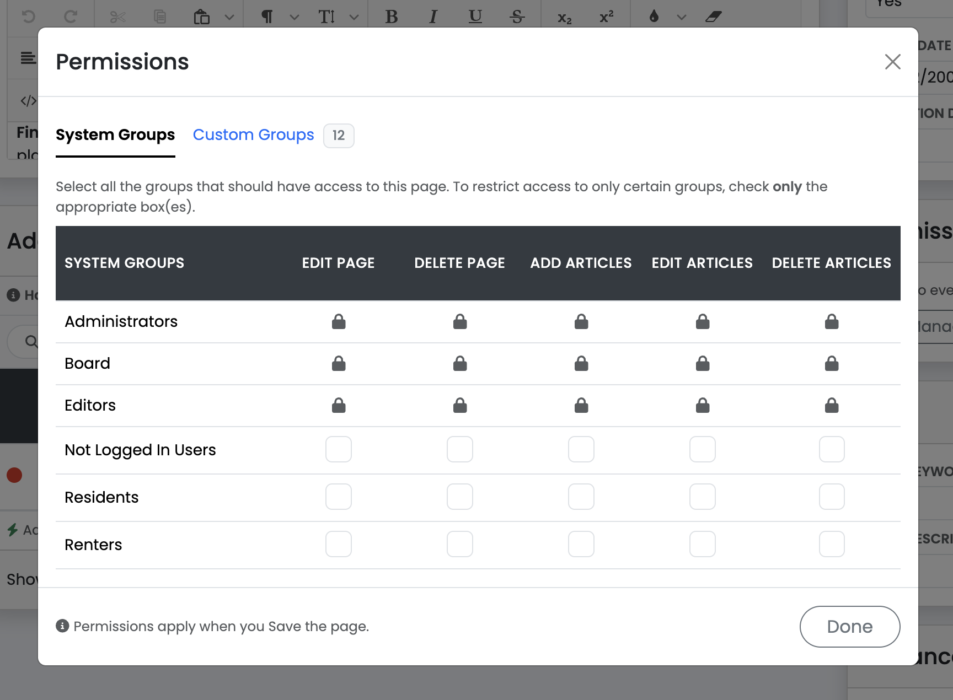Click the Redo icon in the editor toolbar
The image size is (953, 700).
tap(70, 17)
